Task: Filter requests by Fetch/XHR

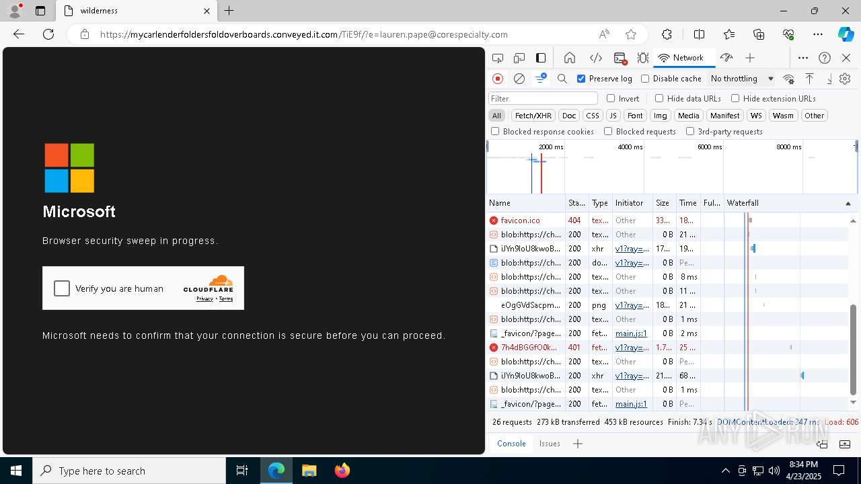Action: pos(533,116)
